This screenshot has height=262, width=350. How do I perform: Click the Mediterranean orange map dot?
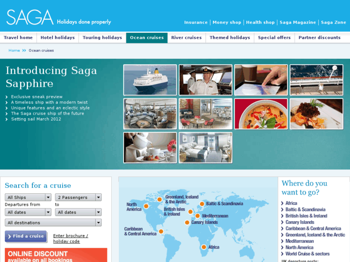(x=197, y=216)
